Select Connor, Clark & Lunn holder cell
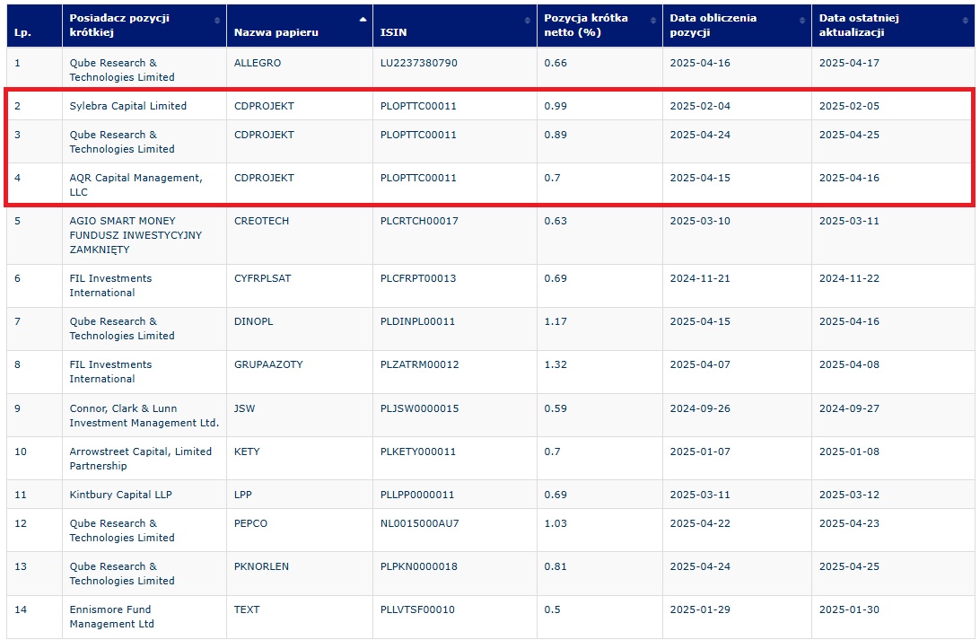 (x=144, y=415)
